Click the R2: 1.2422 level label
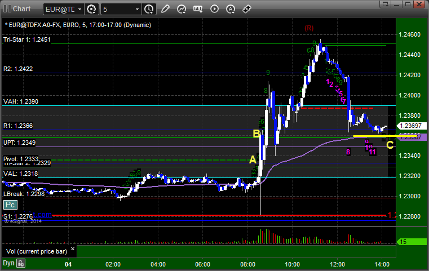The width and height of the screenshot is (429, 271). pyautogui.click(x=18, y=69)
